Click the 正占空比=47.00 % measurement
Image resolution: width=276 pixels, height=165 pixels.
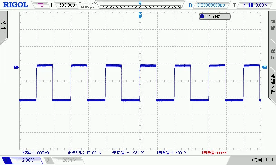(x=84, y=153)
